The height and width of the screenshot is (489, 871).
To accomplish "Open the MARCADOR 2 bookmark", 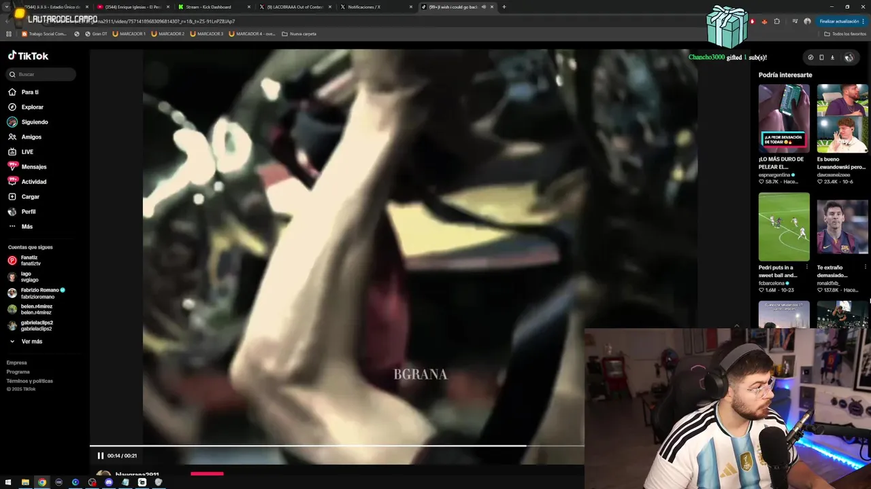I will tap(168, 34).
